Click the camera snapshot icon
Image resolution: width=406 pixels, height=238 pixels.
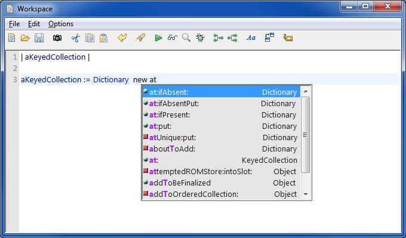57,38
